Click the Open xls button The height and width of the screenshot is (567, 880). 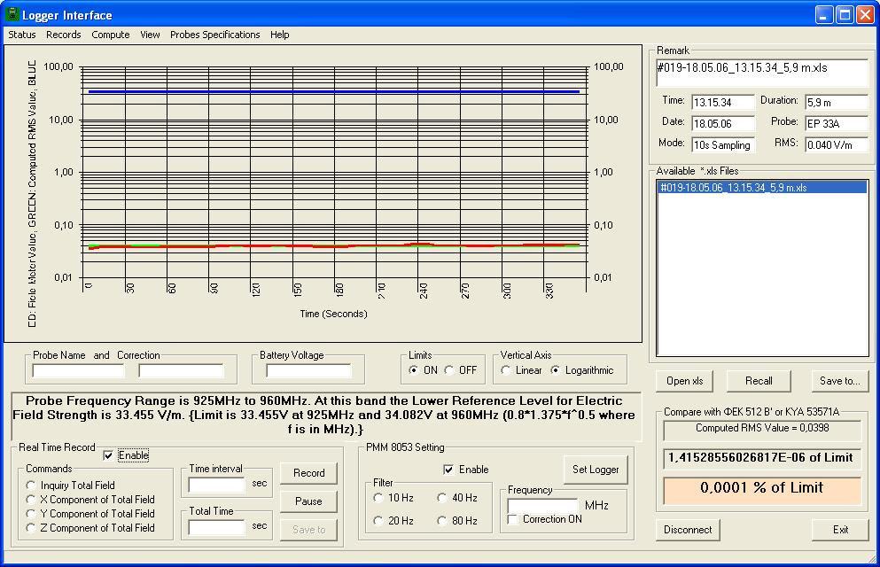pyautogui.click(x=685, y=381)
